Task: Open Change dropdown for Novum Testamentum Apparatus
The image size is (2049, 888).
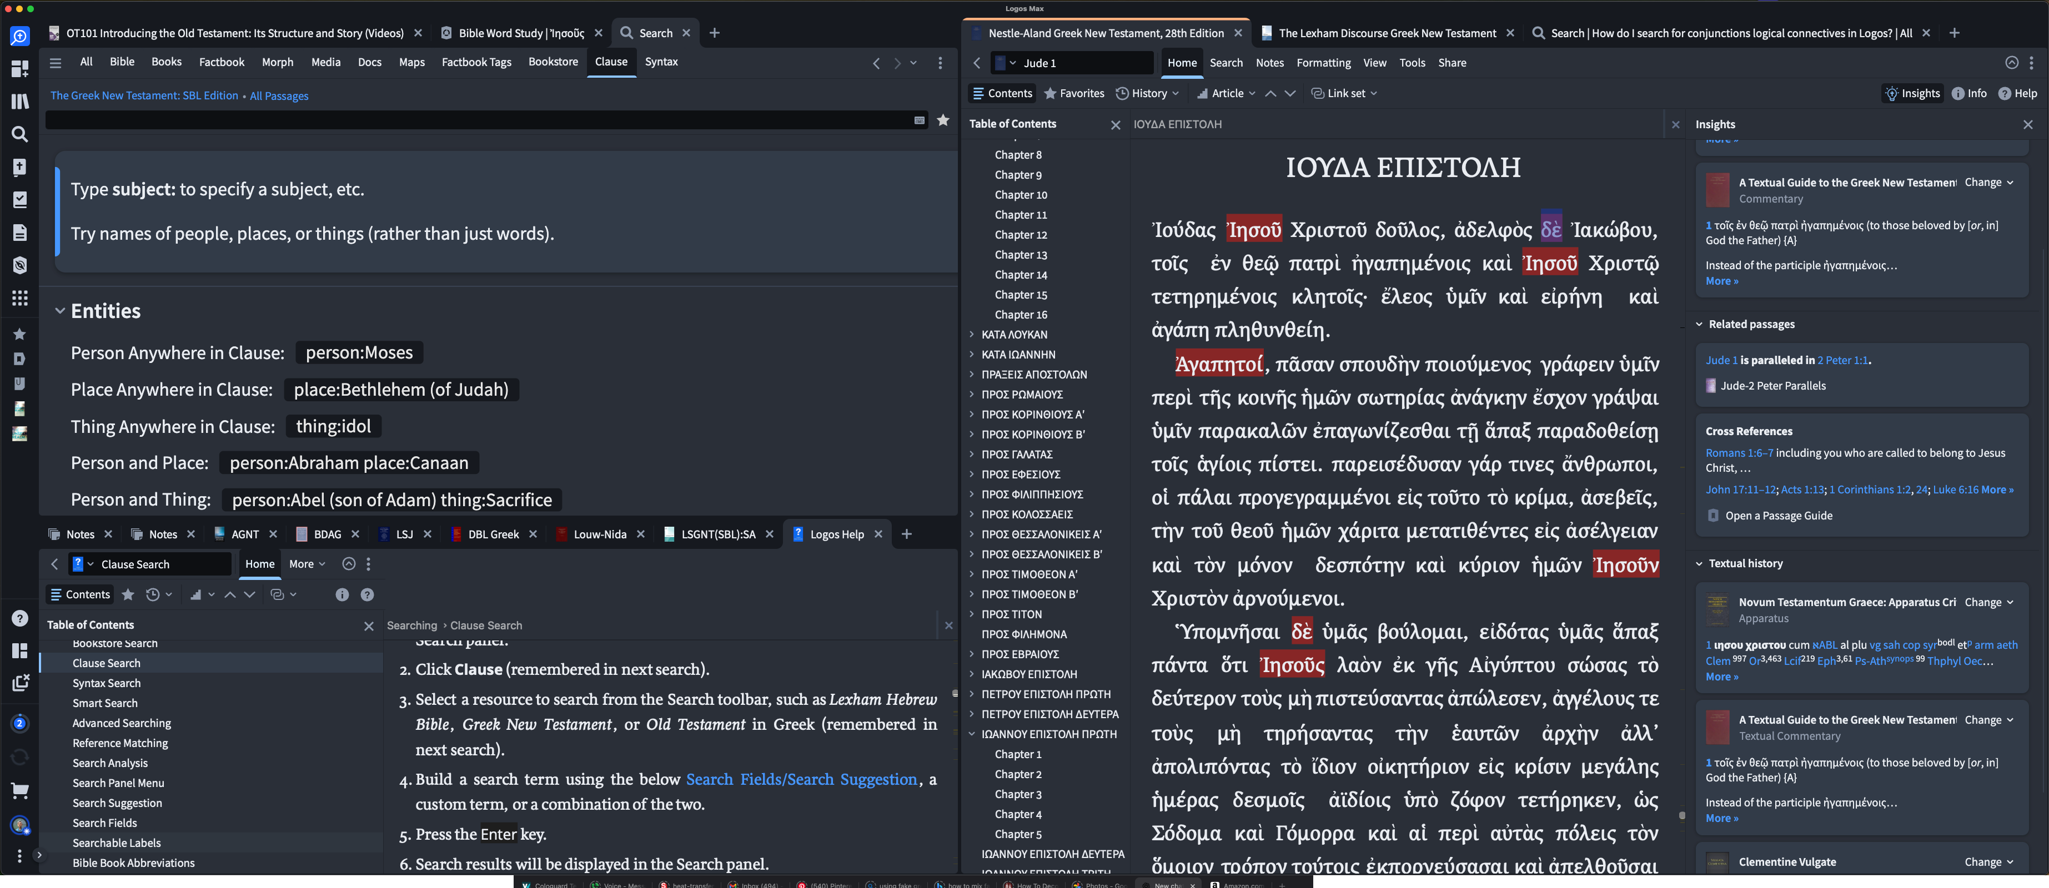Action: 1988,602
